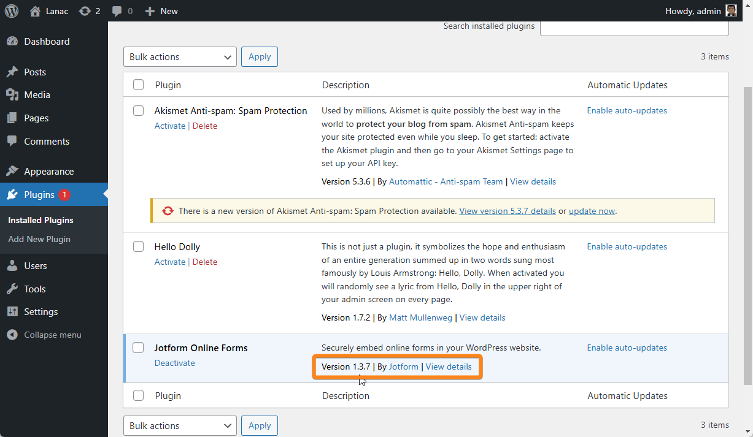753x437 pixels.
Task: Tick the Akismet Anti-spam plugin checkbox
Action: [x=139, y=111]
